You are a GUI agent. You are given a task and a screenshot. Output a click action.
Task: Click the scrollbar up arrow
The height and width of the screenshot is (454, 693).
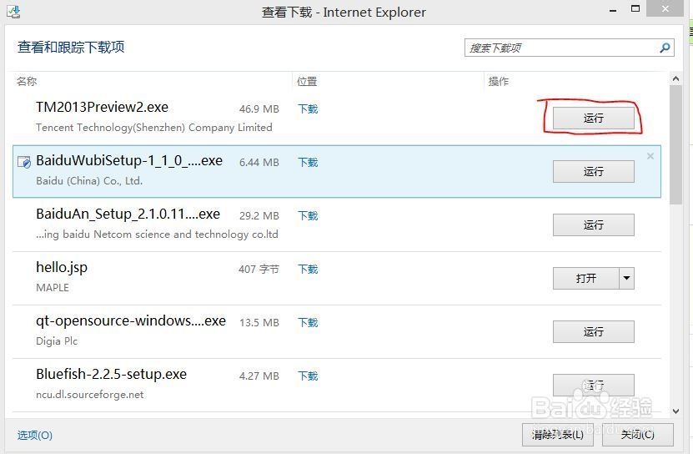[675, 78]
